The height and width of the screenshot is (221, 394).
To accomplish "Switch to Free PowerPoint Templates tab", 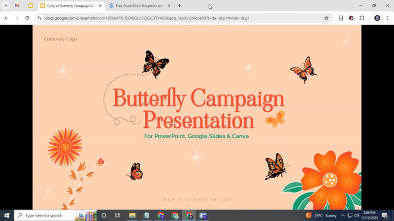I will tap(139, 6).
